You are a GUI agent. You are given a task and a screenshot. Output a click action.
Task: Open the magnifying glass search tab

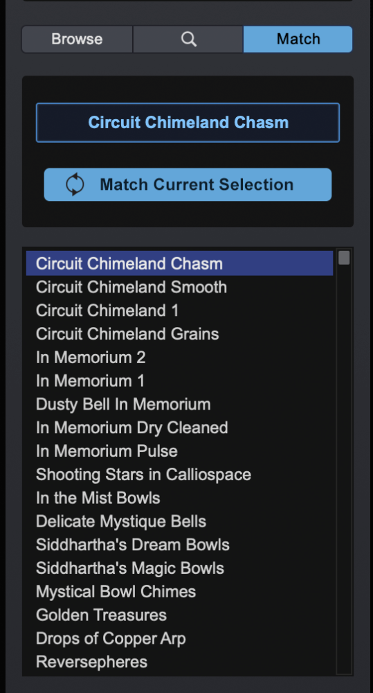188,40
